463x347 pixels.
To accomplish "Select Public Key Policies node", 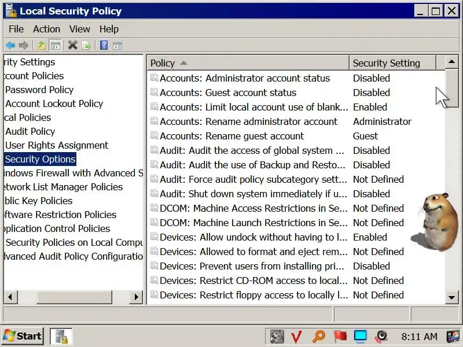I will coord(38,201).
